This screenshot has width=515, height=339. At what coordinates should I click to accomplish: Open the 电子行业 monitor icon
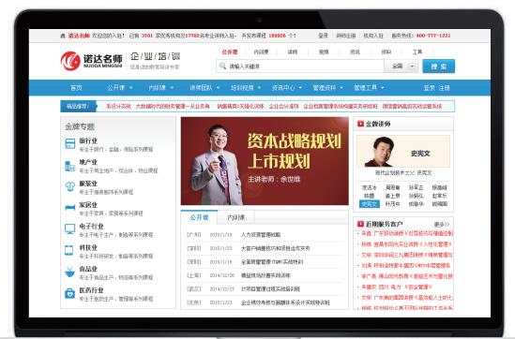[70, 228]
